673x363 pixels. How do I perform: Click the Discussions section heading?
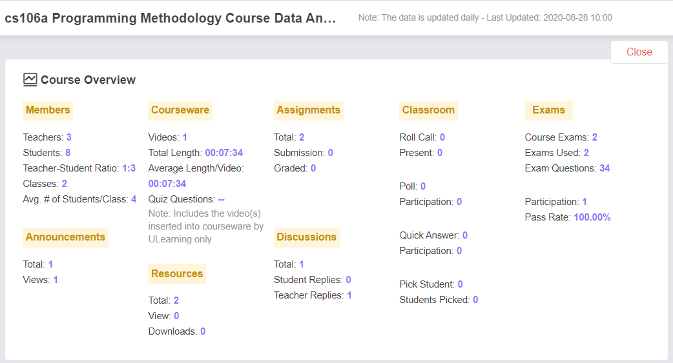coord(306,237)
